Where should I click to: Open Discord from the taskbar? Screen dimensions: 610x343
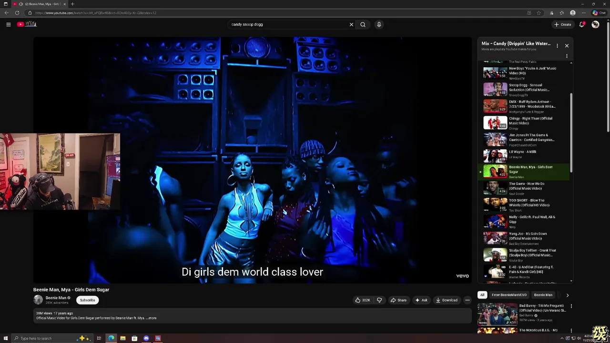(x=146, y=338)
